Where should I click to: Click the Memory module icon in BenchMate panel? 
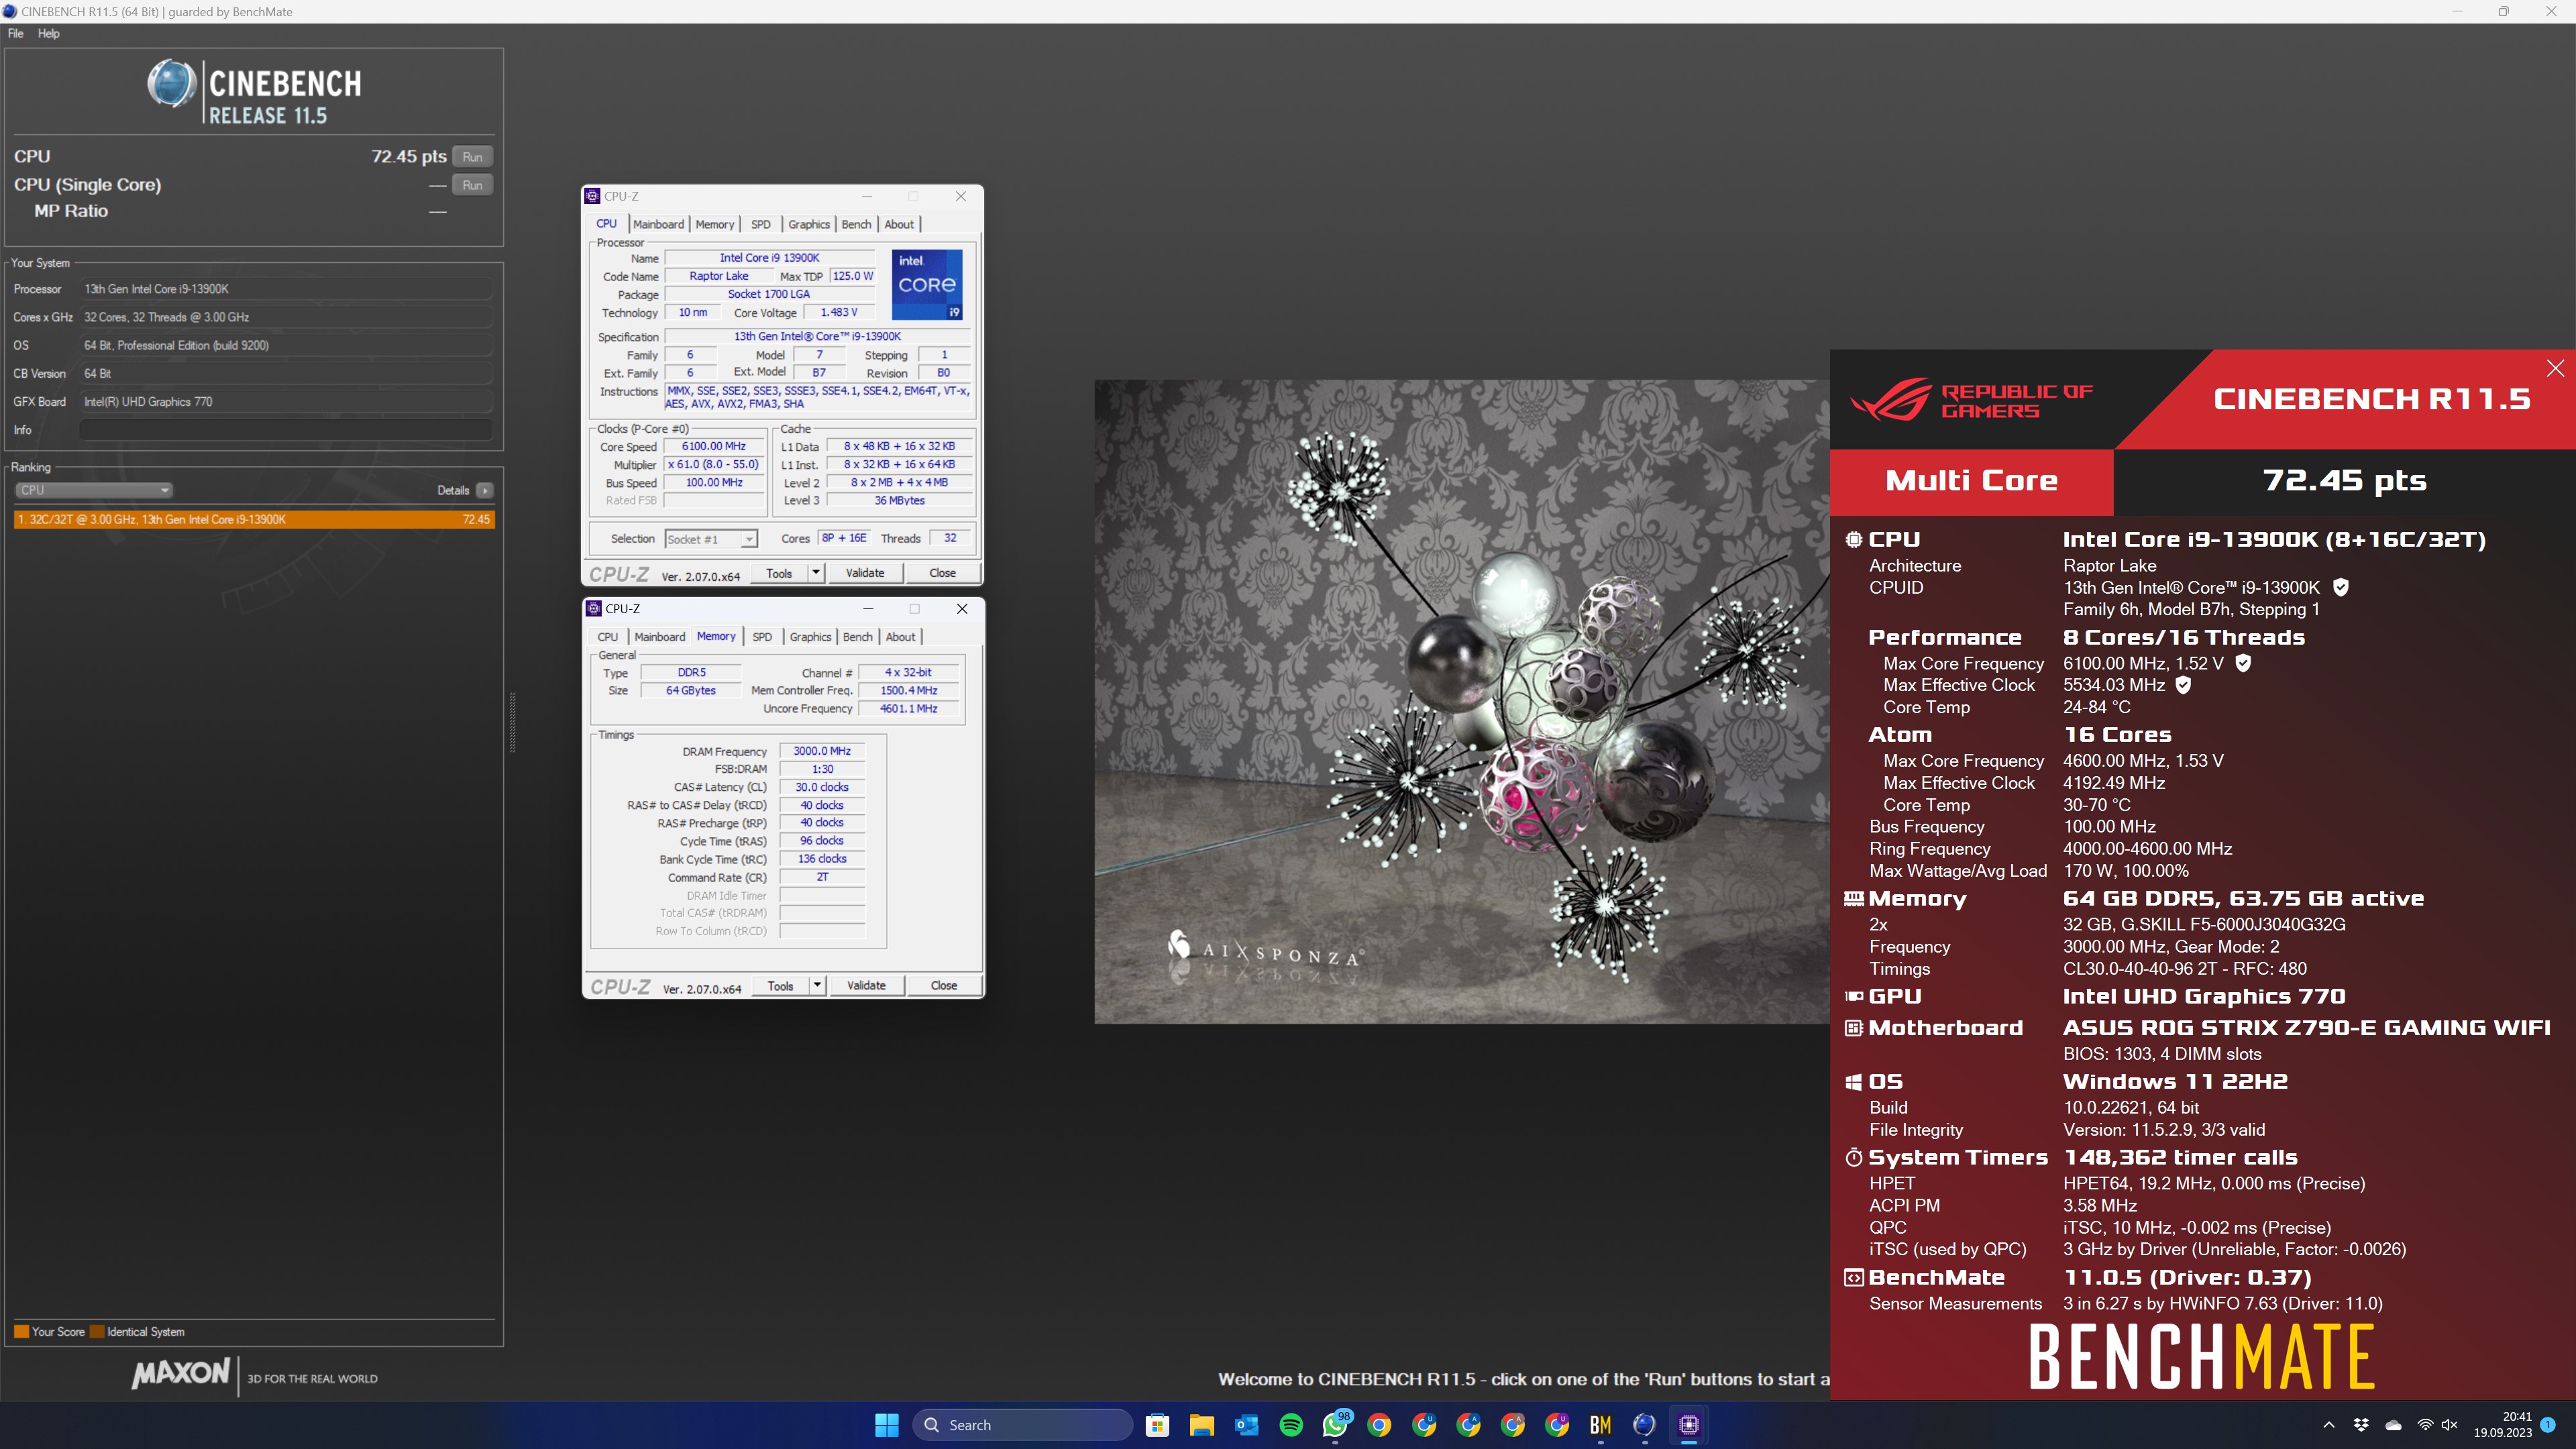(1853, 898)
